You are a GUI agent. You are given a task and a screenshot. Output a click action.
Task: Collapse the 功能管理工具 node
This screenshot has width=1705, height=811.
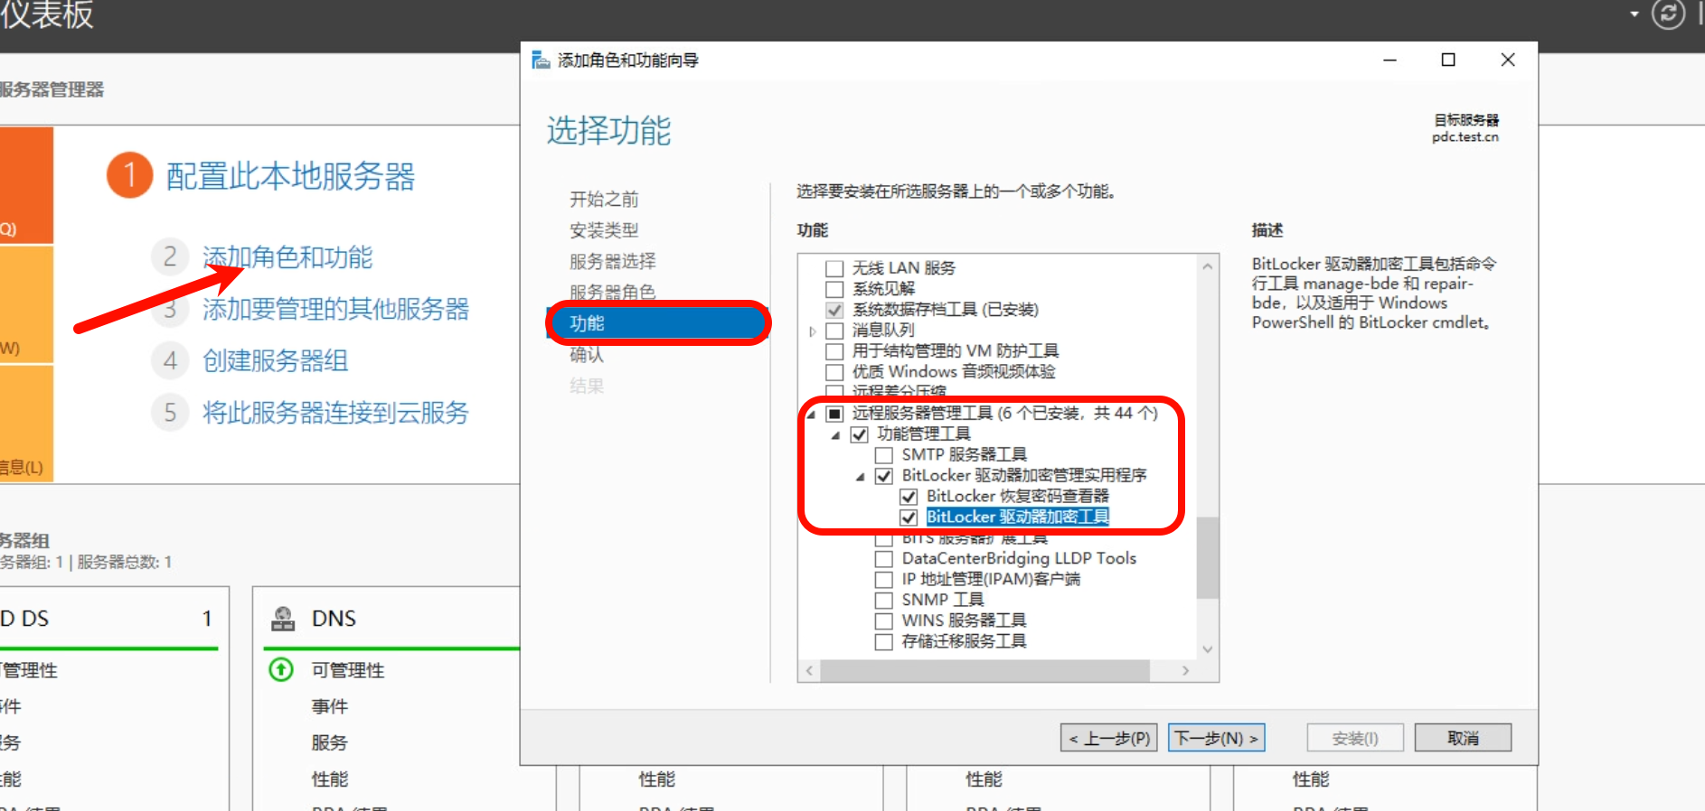tap(835, 435)
